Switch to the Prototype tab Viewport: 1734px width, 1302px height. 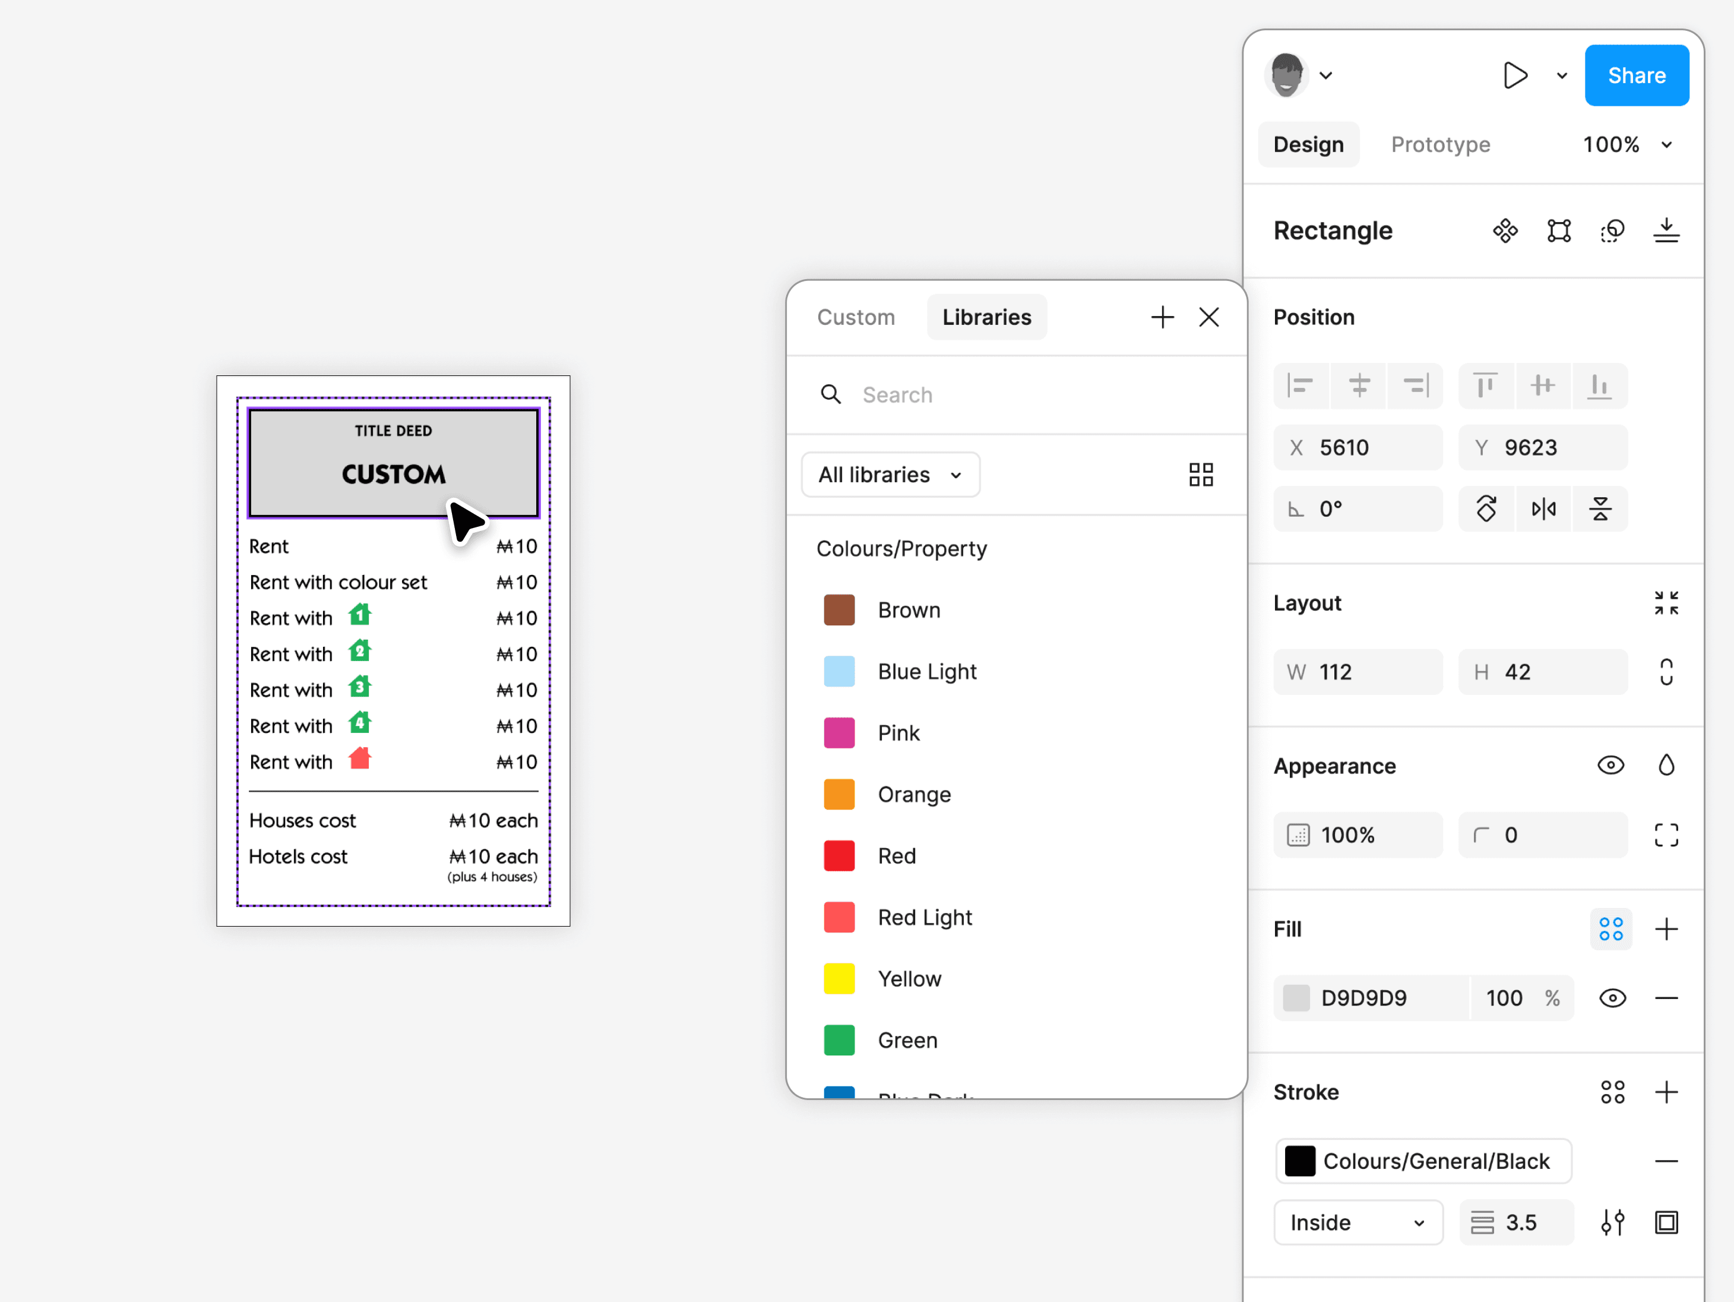(x=1440, y=145)
